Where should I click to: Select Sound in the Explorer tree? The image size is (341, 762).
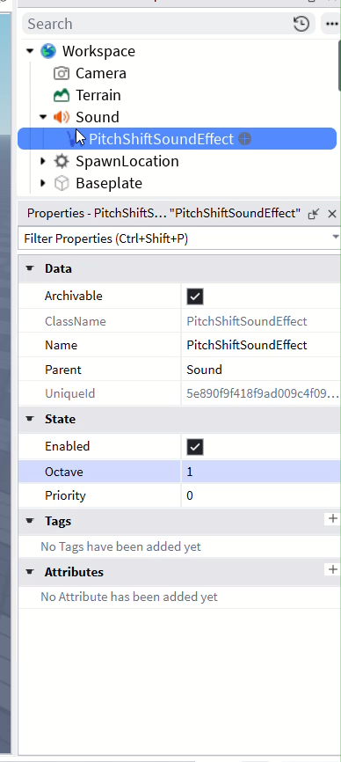click(97, 117)
